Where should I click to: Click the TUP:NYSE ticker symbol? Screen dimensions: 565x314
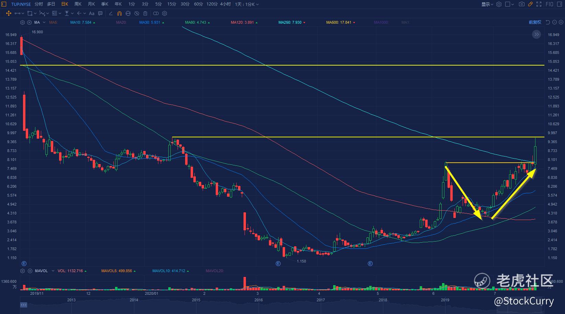pyautogui.click(x=21, y=4)
